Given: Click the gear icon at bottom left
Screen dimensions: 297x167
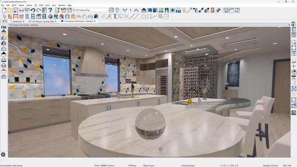Looking at the screenshot, I should point(3,154).
